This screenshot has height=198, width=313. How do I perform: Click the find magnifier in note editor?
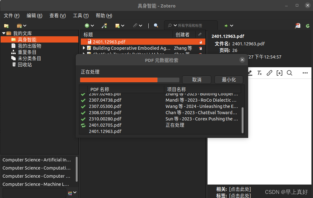(290, 73)
